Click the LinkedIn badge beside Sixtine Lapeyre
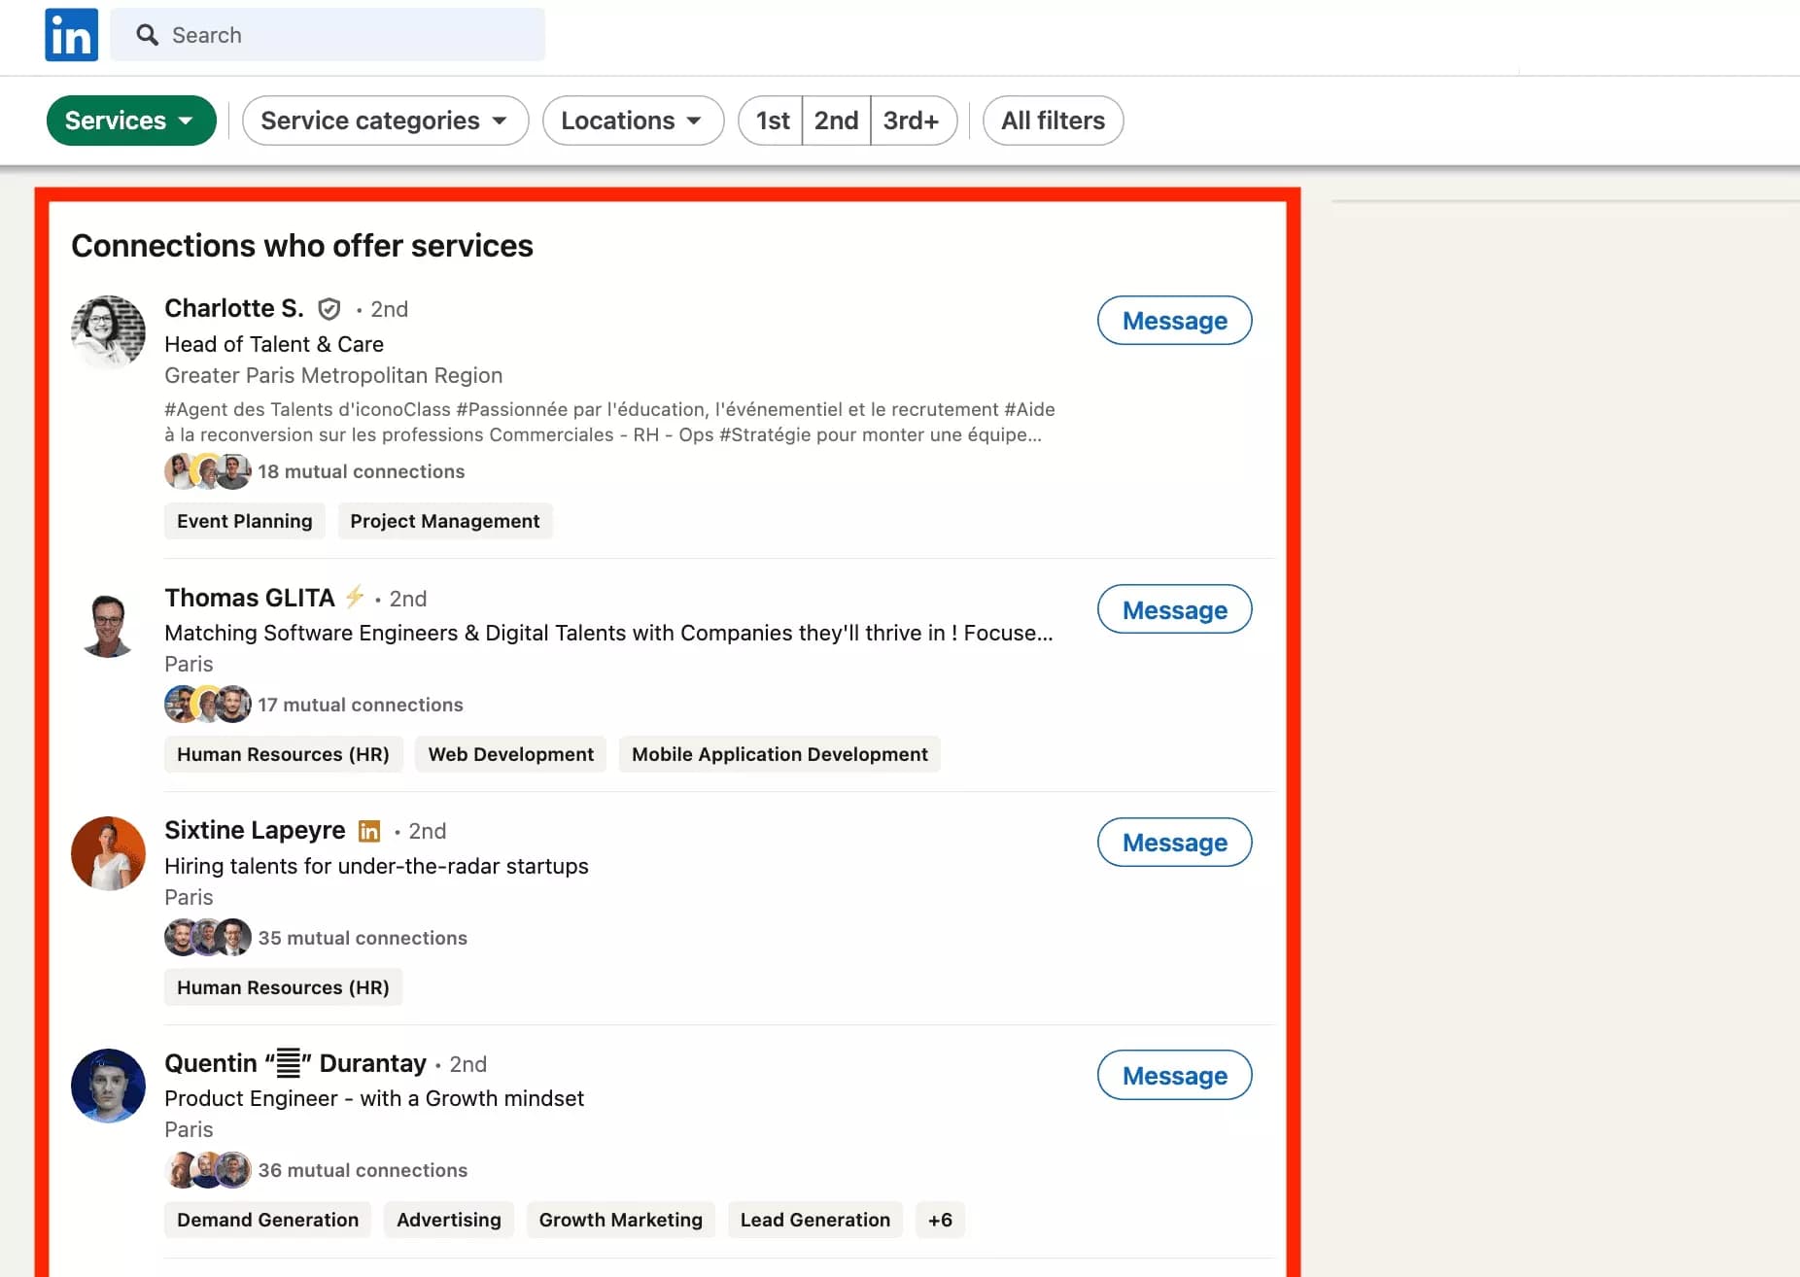This screenshot has height=1277, width=1800. [x=368, y=831]
